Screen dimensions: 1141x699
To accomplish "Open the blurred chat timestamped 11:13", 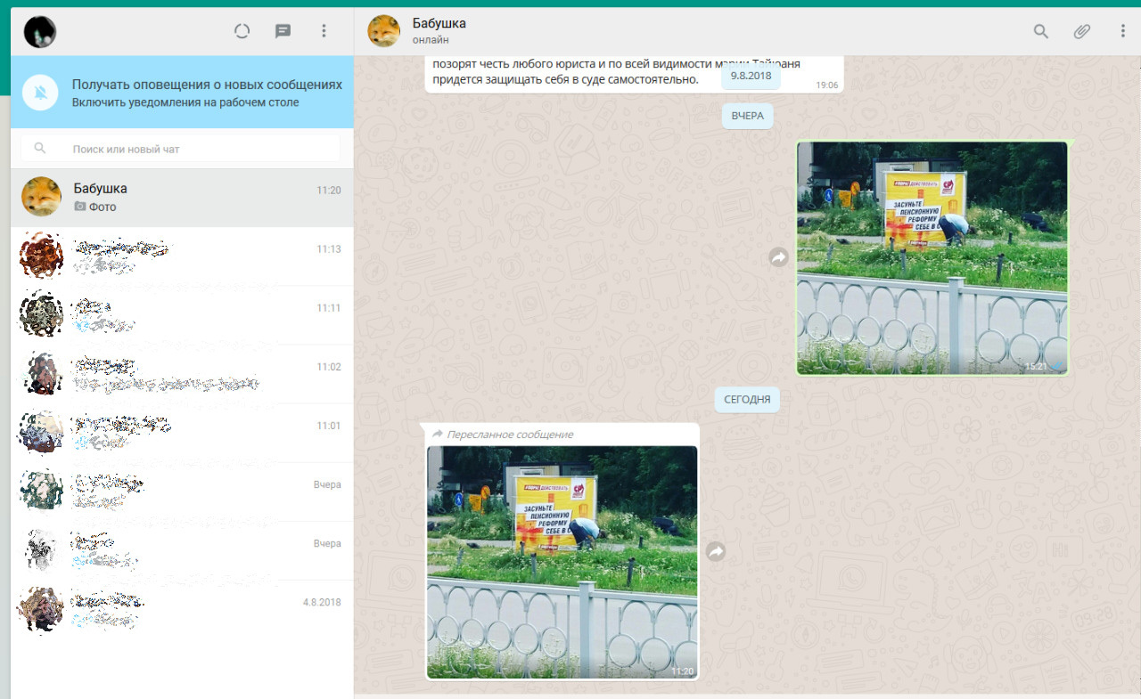I will click(x=182, y=256).
